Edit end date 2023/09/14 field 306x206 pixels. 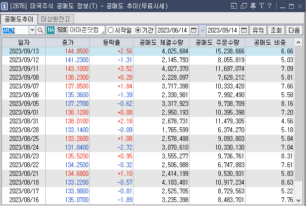click(x=223, y=30)
